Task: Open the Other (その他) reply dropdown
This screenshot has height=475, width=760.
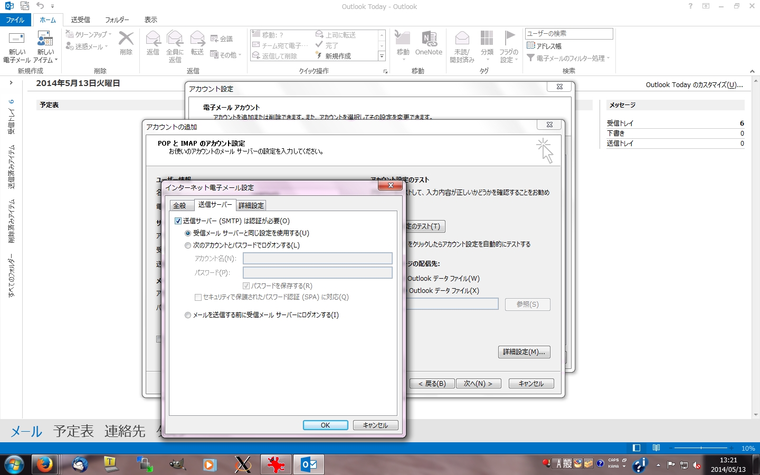Action: click(225, 54)
